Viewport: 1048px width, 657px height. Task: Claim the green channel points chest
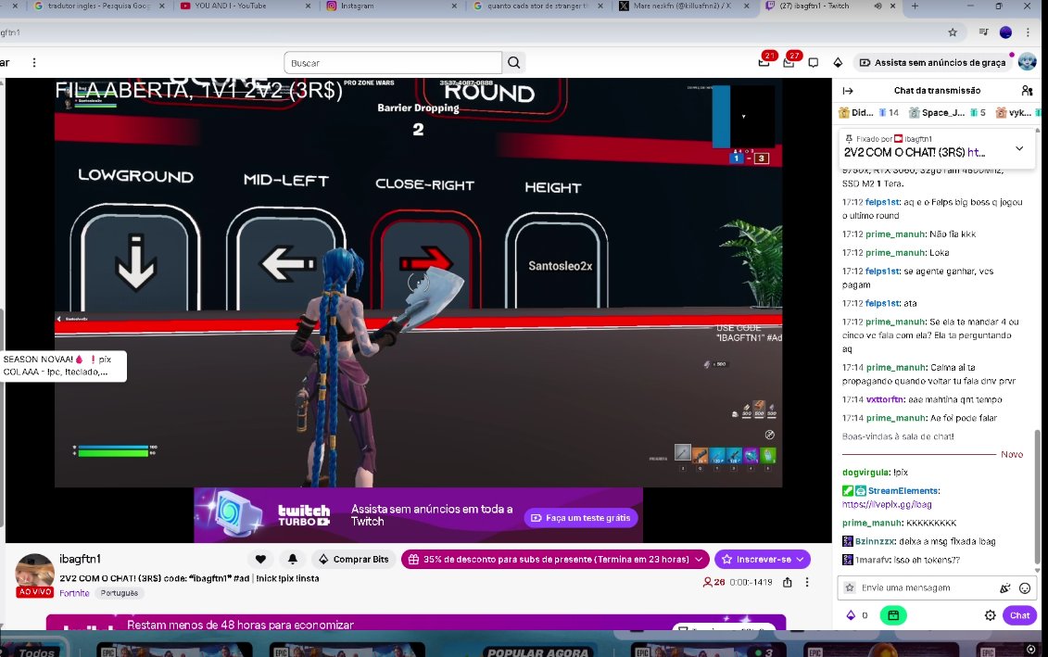(x=893, y=615)
